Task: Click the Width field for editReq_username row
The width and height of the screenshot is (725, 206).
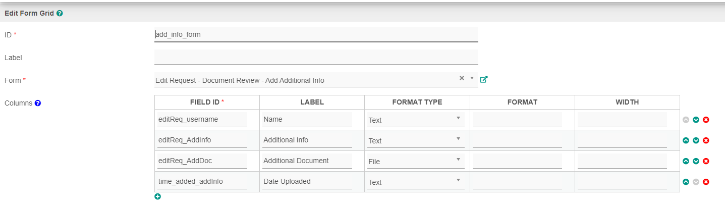Action: 622,120
